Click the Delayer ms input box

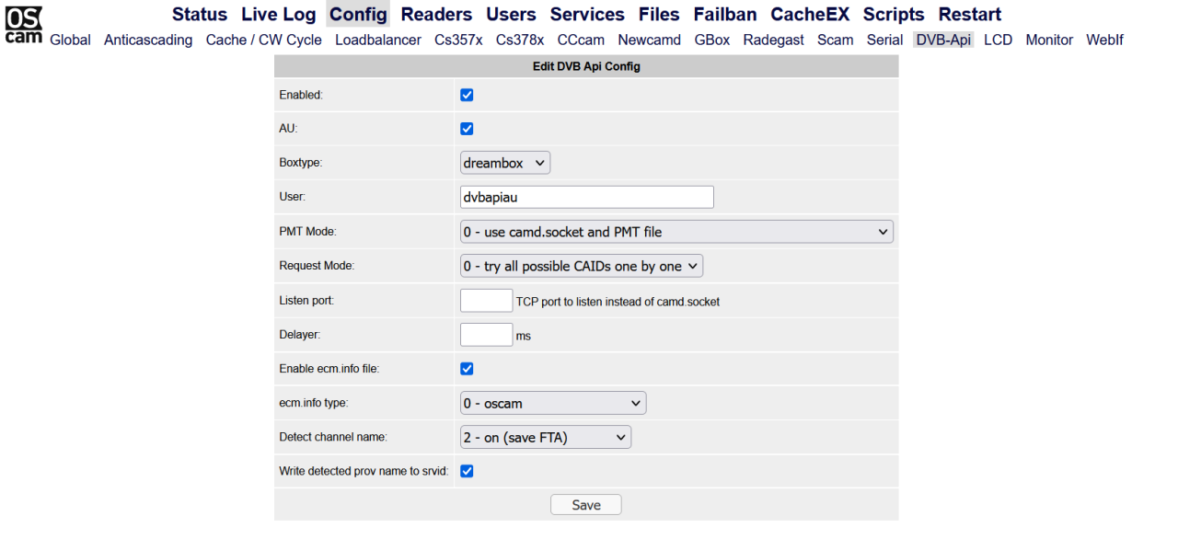(x=486, y=335)
